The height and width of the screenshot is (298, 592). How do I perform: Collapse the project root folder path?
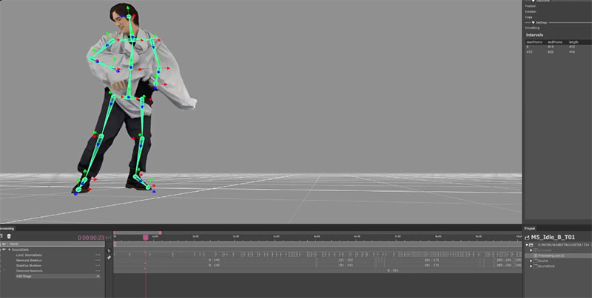tap(527, 245)
